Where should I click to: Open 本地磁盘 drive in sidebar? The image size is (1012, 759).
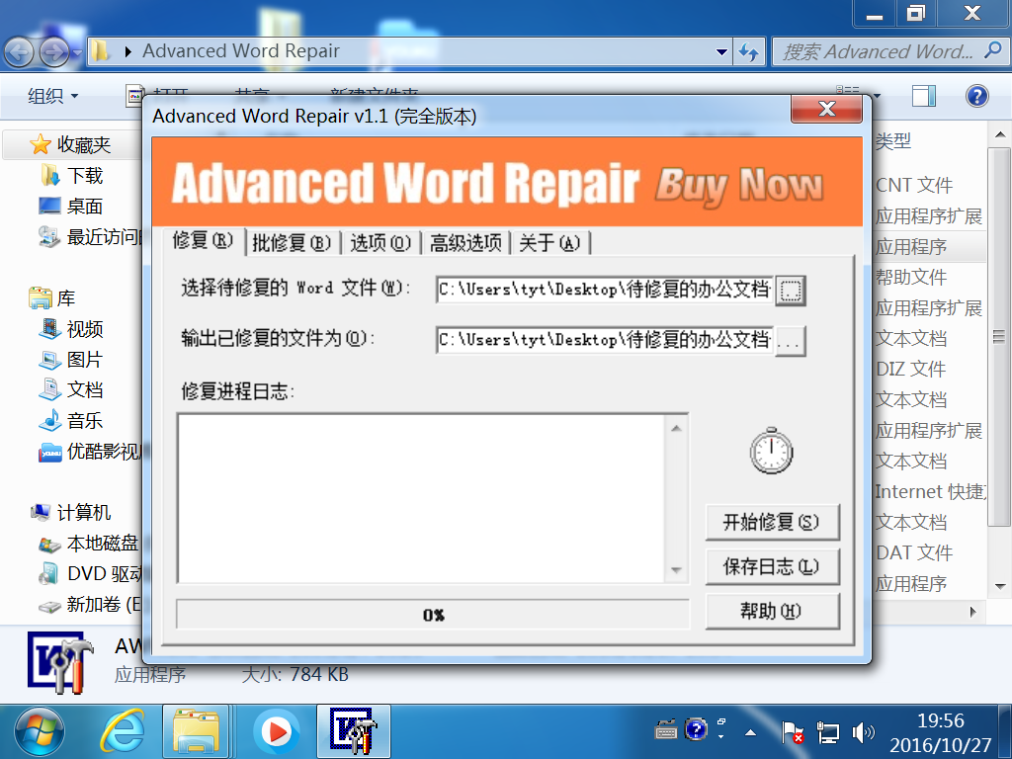pyautogui.click(x=89, y=544)
